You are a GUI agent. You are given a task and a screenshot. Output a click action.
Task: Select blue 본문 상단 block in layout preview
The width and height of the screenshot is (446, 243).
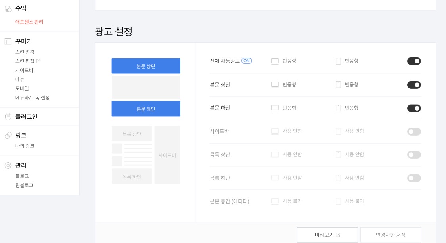pos(146,66)
